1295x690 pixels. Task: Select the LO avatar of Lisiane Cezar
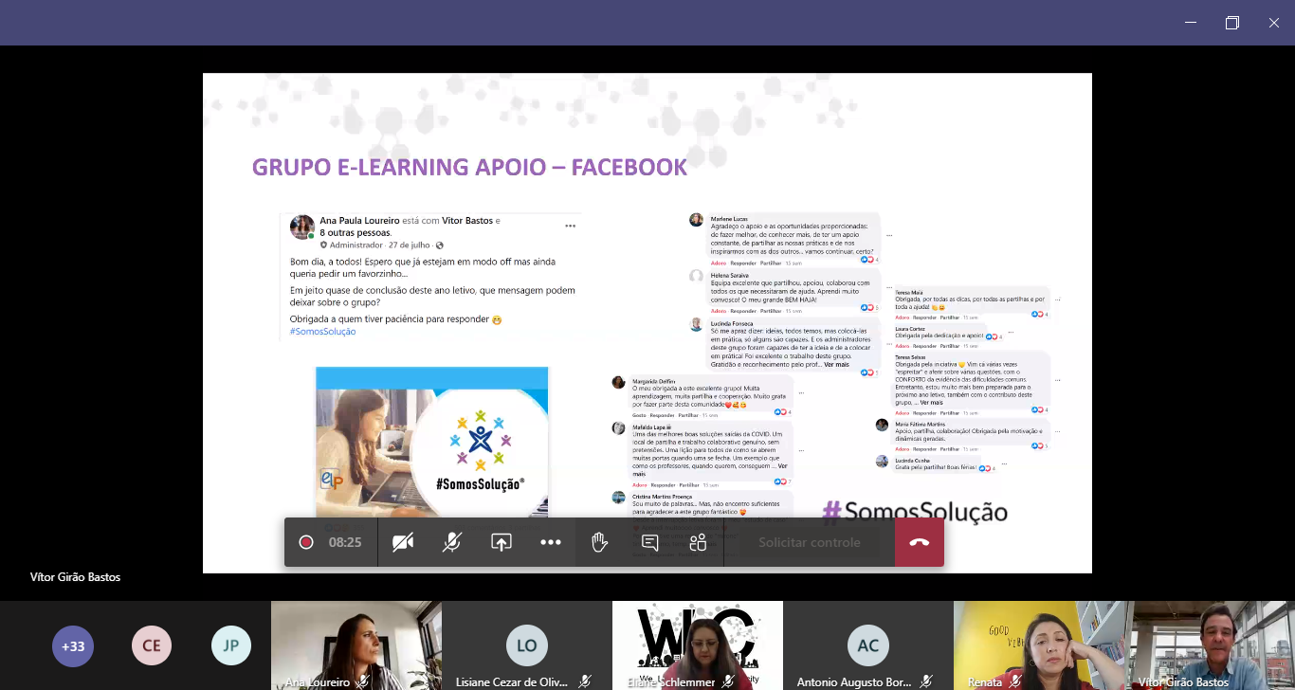(x=526, y=645)
